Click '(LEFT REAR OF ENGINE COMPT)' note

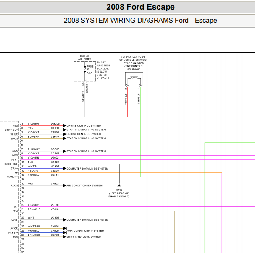tap(119, 195)
